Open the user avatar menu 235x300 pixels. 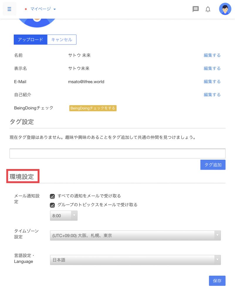click(x=225, y=9)
